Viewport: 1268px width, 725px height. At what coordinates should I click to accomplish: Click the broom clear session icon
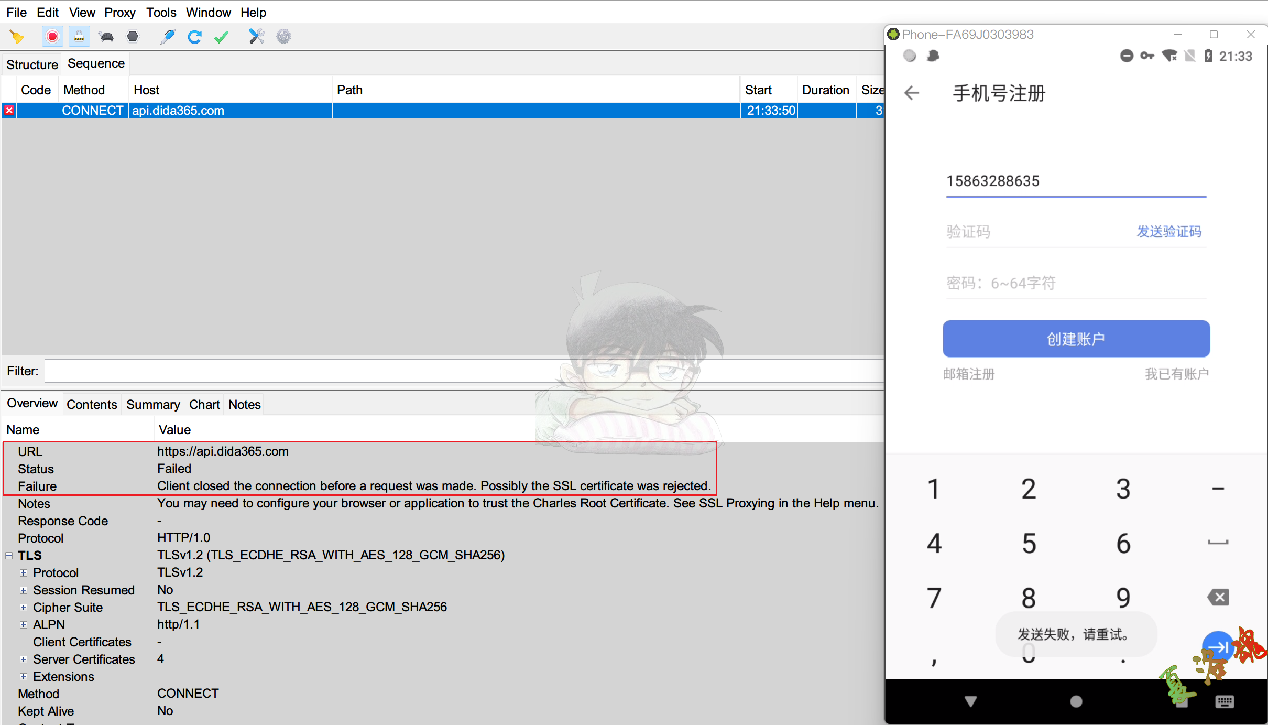click(17, 37)
